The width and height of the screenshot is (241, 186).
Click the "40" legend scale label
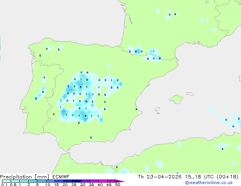100,184
